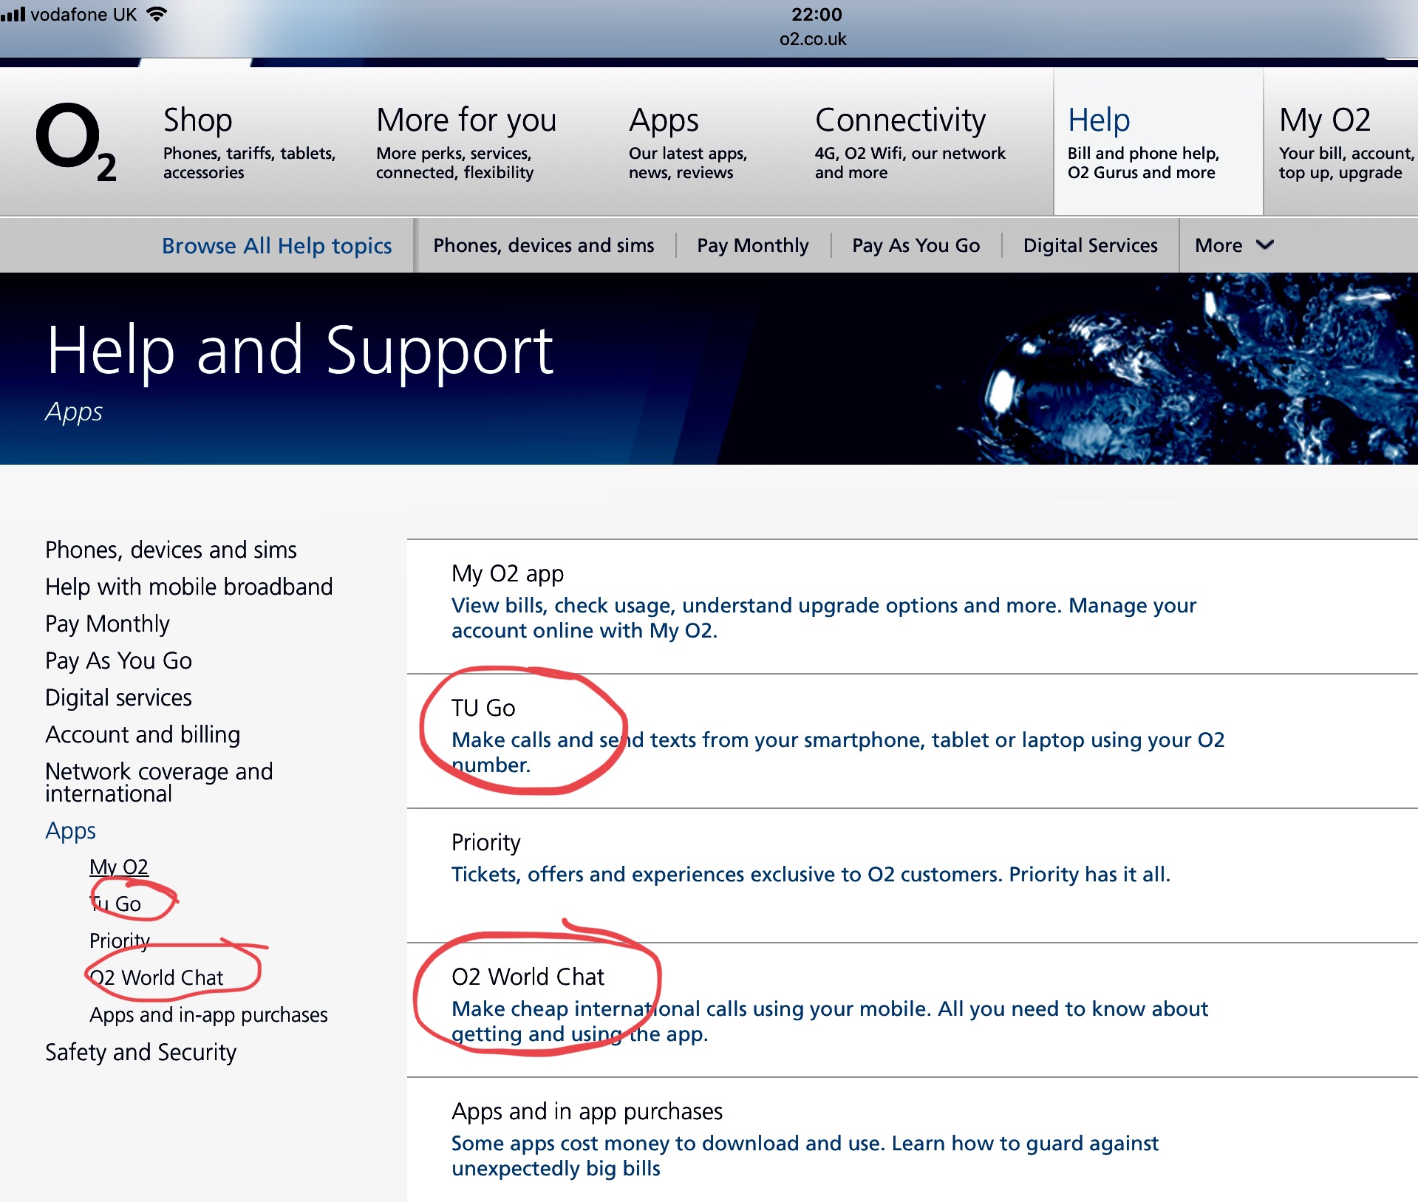The height and width of the screenshot is (1202, 1418).
Task: Open Tu Go sub-item in sidebar
Action: click(115, 904)
